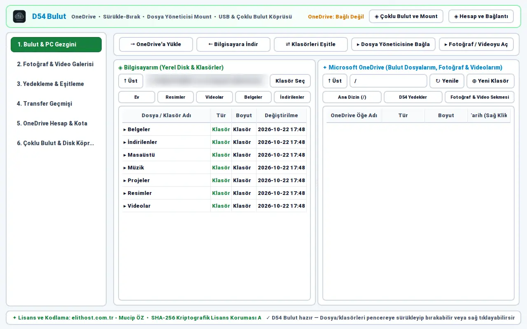
Task: Refresh OneDrive list with Yenile
Action: click(x=447, y=81)
